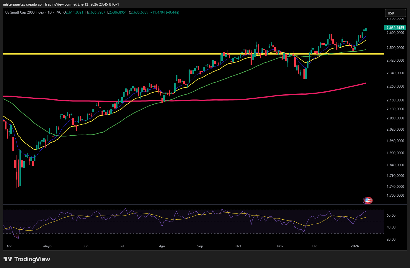Click the 20,00 level on RSI scale

point(391,239)
